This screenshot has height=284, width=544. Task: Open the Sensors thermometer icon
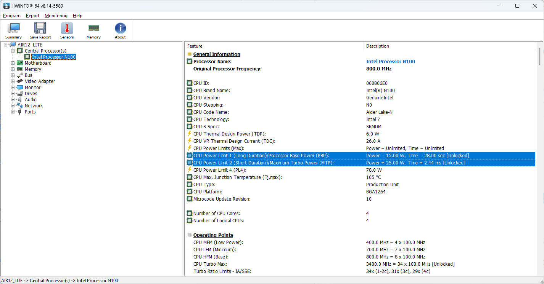67,29
